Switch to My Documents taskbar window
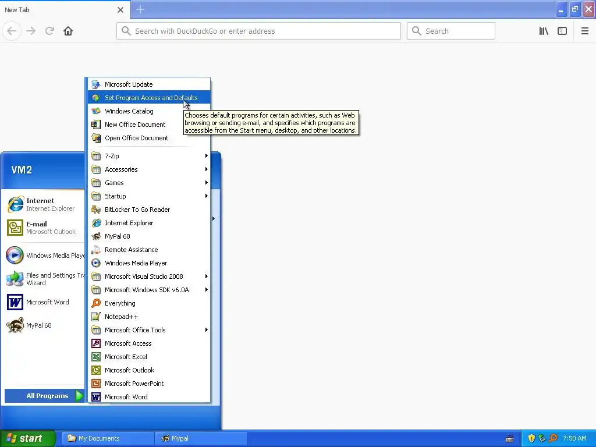 [108, 438]
